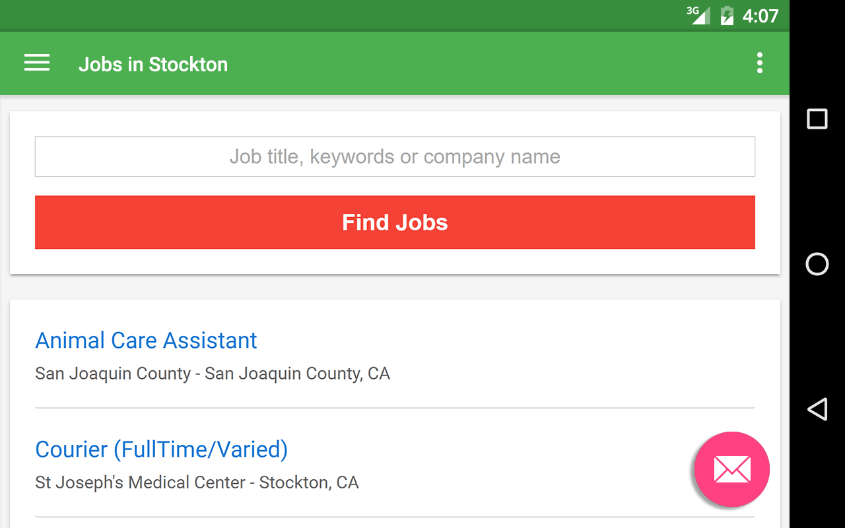This screenshot has width=845, height=528.
Task: Select the San Joaquin County location text
Action: pos(213,374)
